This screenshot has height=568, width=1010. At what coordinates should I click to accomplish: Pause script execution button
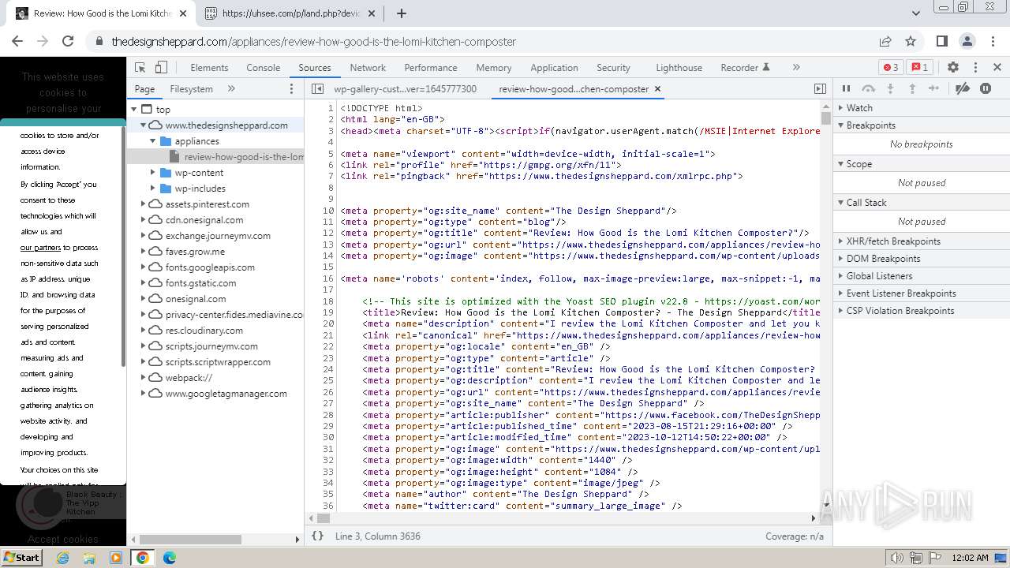[x=846, y=89]
